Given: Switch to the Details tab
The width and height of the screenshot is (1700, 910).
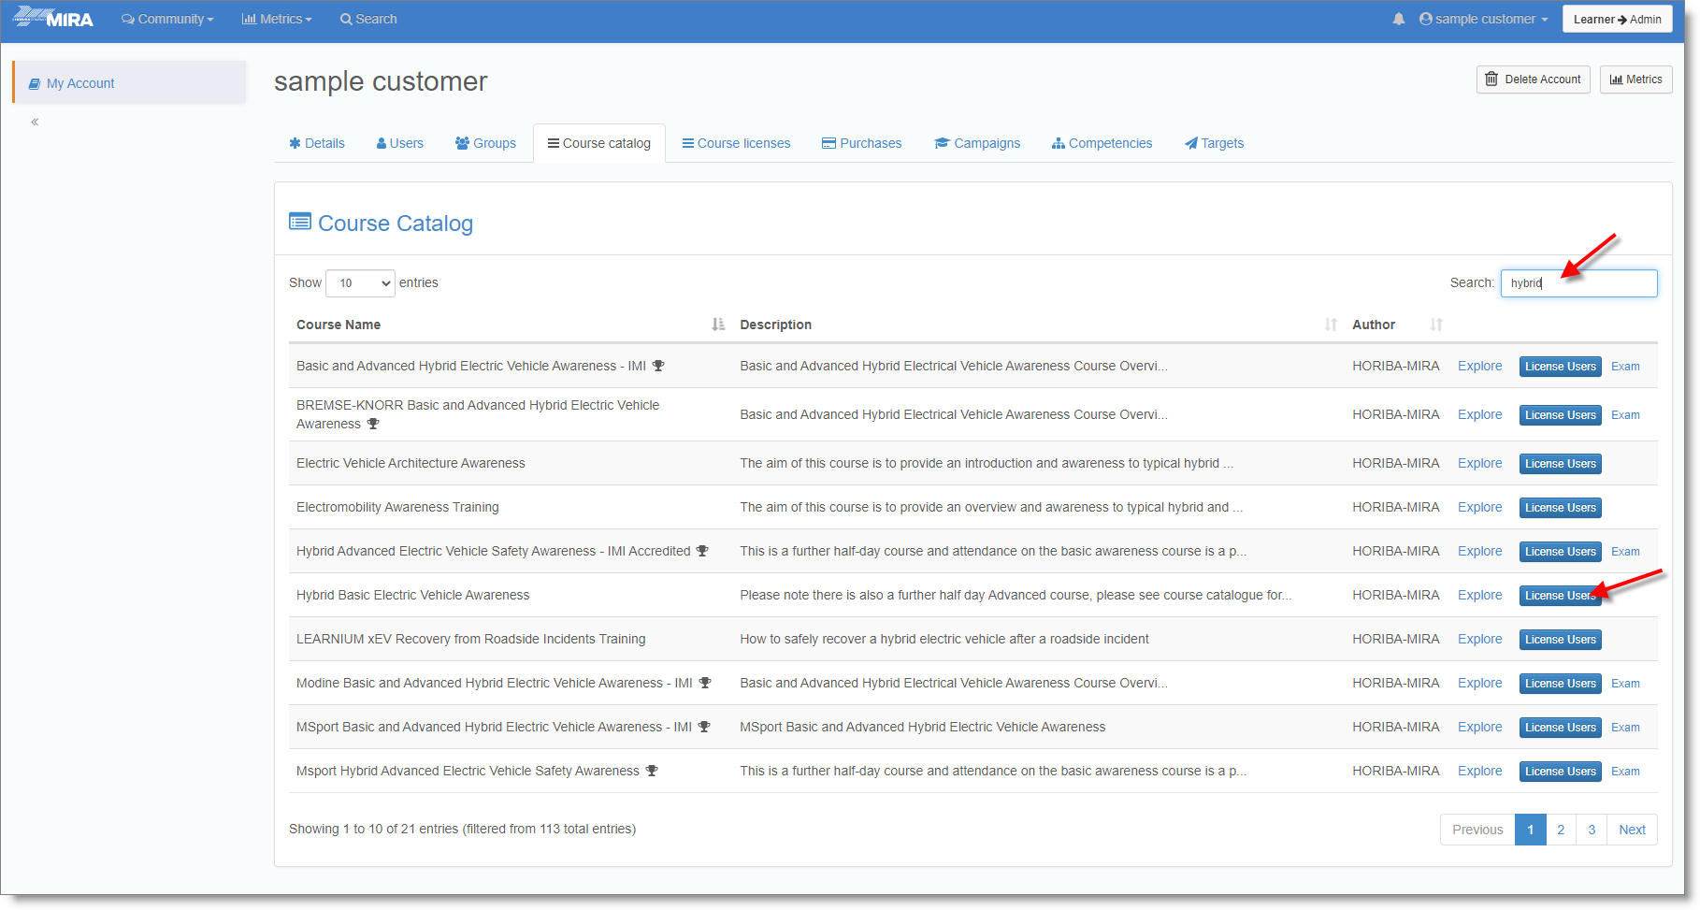Looking at the screenshot, I should point(317,143).
